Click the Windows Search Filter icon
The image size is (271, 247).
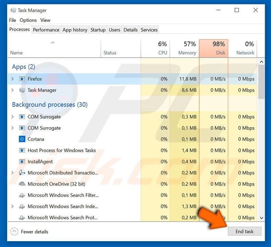pyautogui.click(x=22, y=195)
